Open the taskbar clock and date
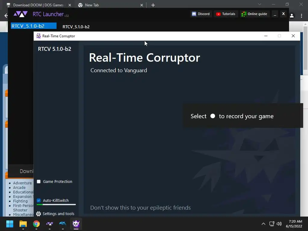The width and height of the screenshot is (308, 231). [x=294, y=224]
